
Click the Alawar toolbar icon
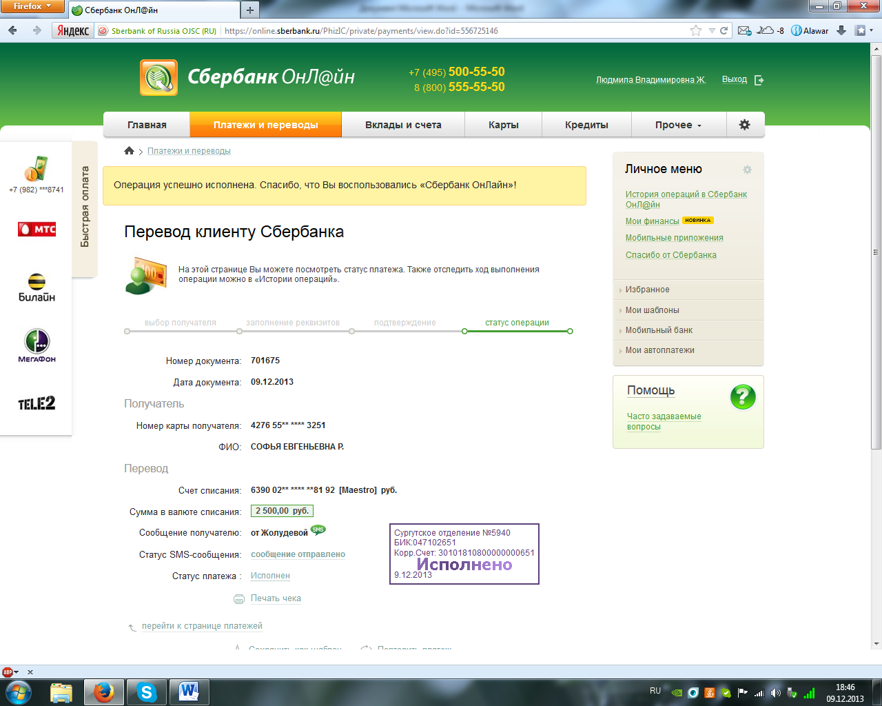[x=810, y=30]
